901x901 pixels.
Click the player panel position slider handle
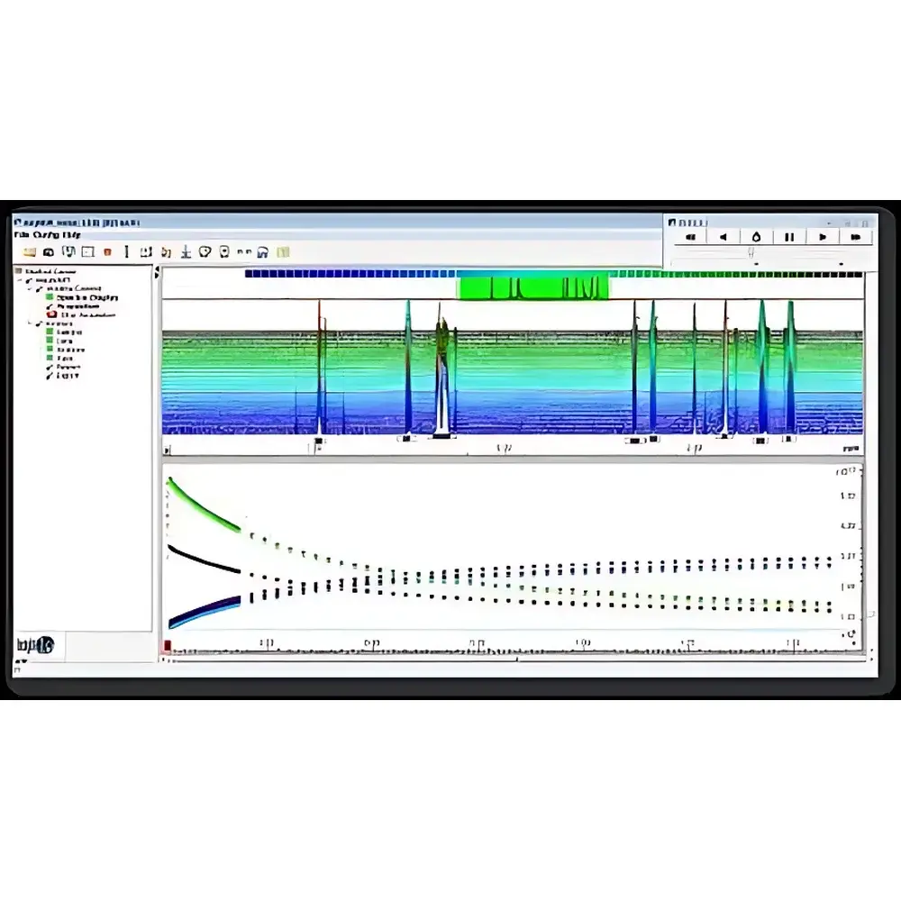click(x=753, y=253)
